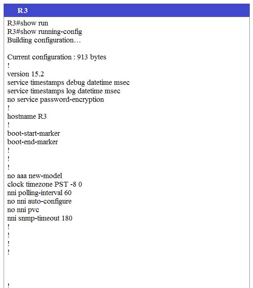Viewport: 253px width, 288px height.
Task: Click the 'no aaa new-model' line
Action: 35,176
